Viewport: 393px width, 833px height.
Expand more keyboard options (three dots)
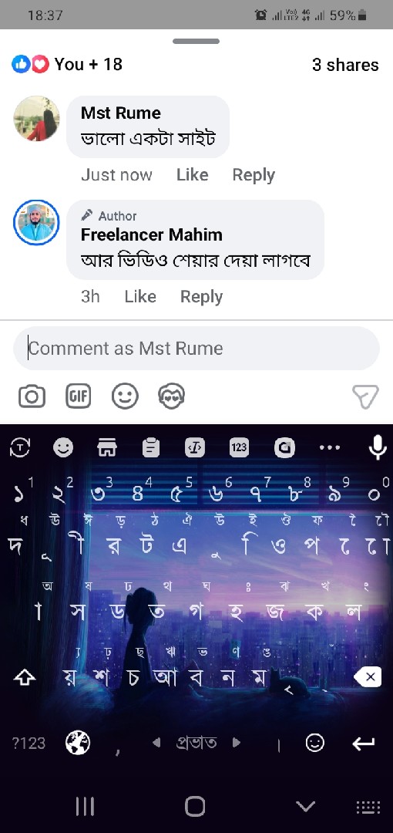pyautogui.click(x=329, y=448)
